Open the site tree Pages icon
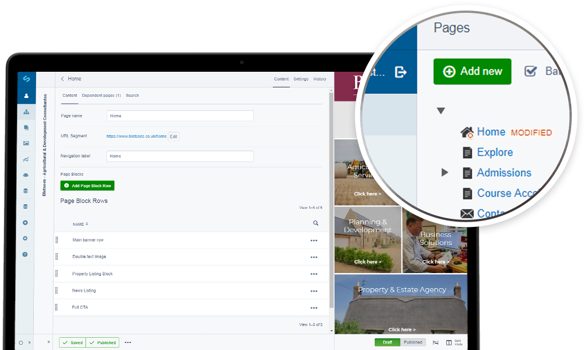The width and height of the screenshot is (584, 350). (x=26, y=111)
